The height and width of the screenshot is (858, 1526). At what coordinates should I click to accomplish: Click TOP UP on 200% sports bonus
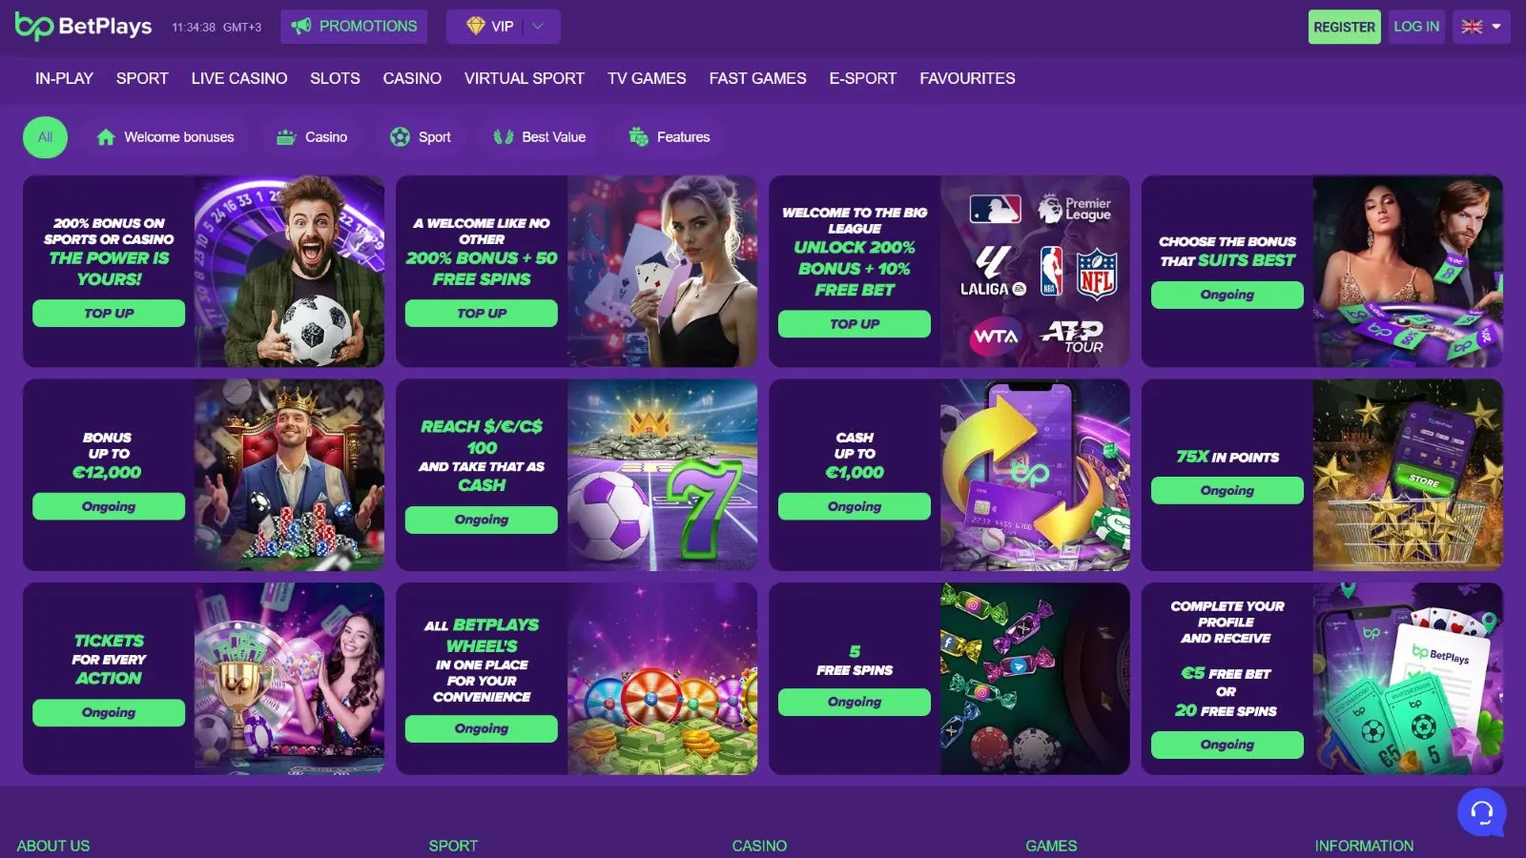(x=109, y=314)
